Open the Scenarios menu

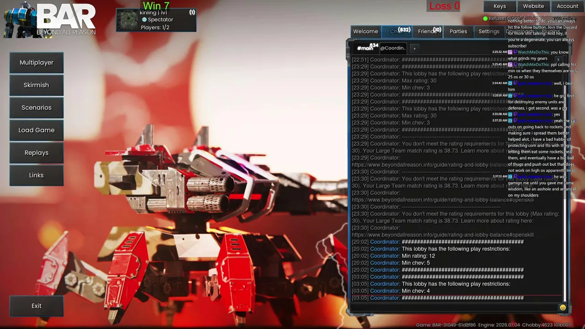[x=37, y=107]
